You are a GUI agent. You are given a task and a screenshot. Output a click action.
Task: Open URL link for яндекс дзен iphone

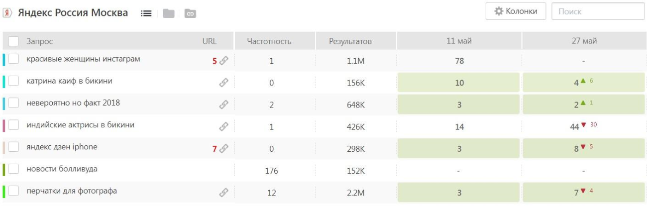(224, 148)
